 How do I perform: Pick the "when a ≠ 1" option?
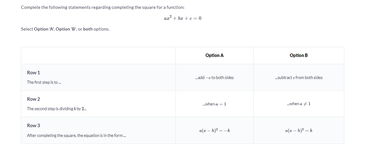[x=298, y=104]
